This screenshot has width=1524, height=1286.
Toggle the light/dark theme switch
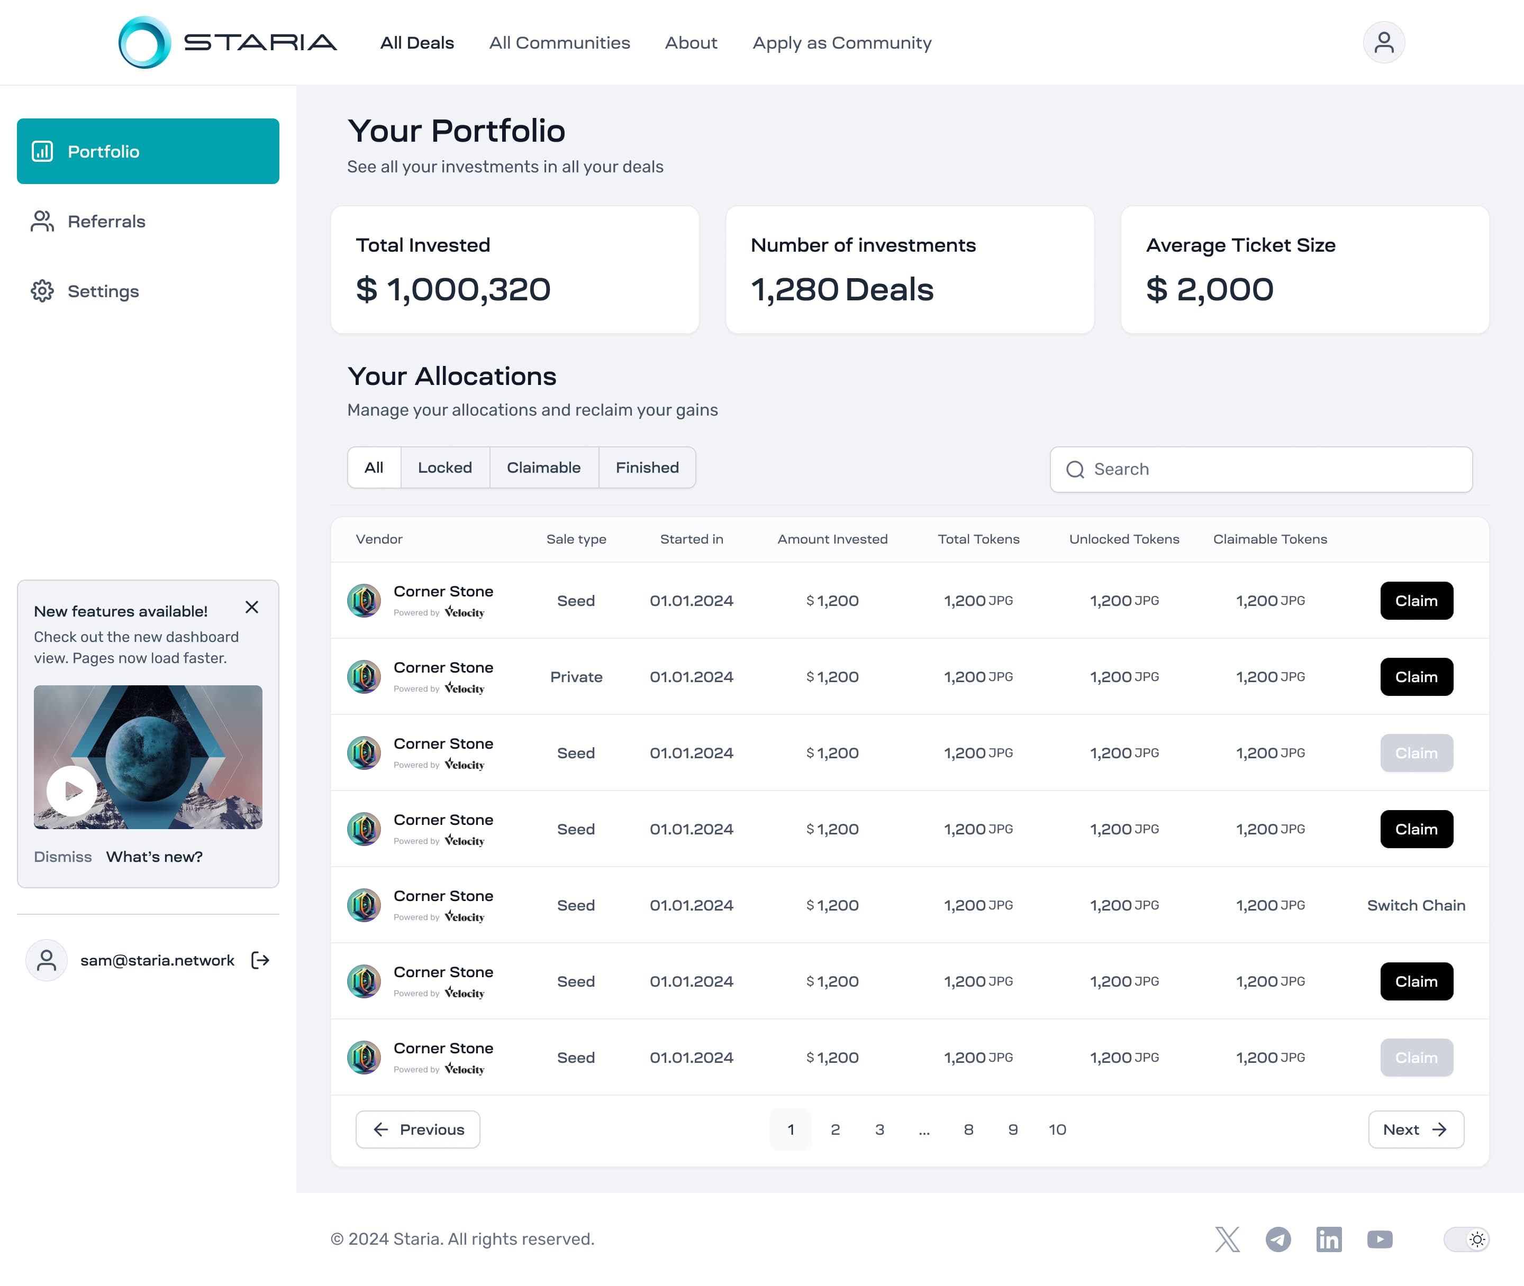[1466, 1238]
